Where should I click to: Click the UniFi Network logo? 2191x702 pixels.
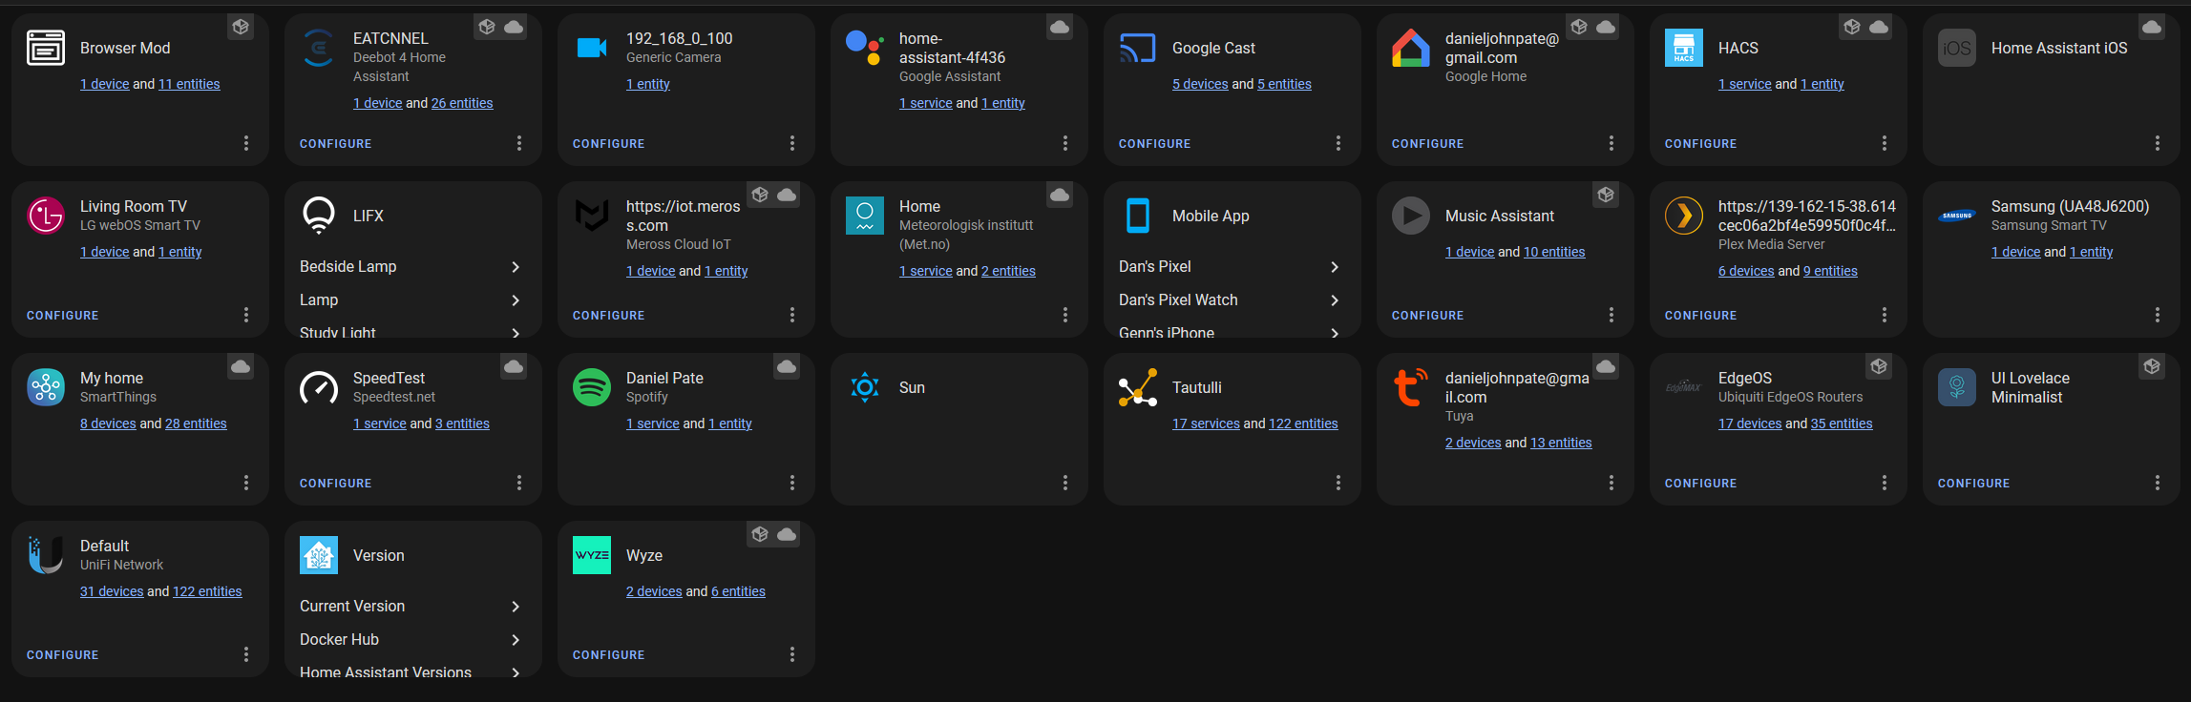pos(46,555)
